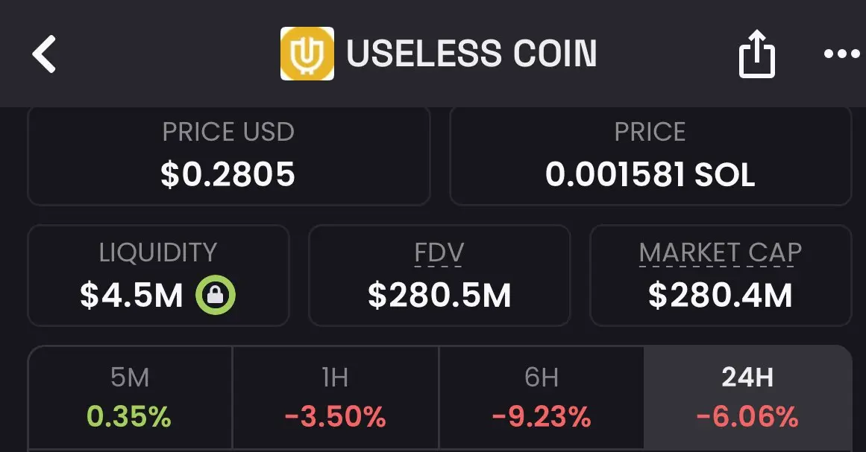Open the three-dot more options menu
866x452 pixels.
[x=841, y=54]
